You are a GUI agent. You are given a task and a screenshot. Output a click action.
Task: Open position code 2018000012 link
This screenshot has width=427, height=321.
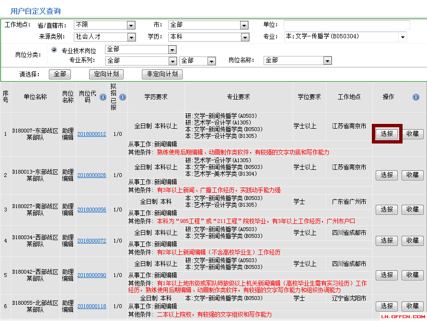coord(92,134)
